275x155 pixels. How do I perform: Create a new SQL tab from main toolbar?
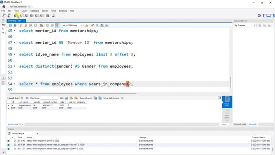4,16
